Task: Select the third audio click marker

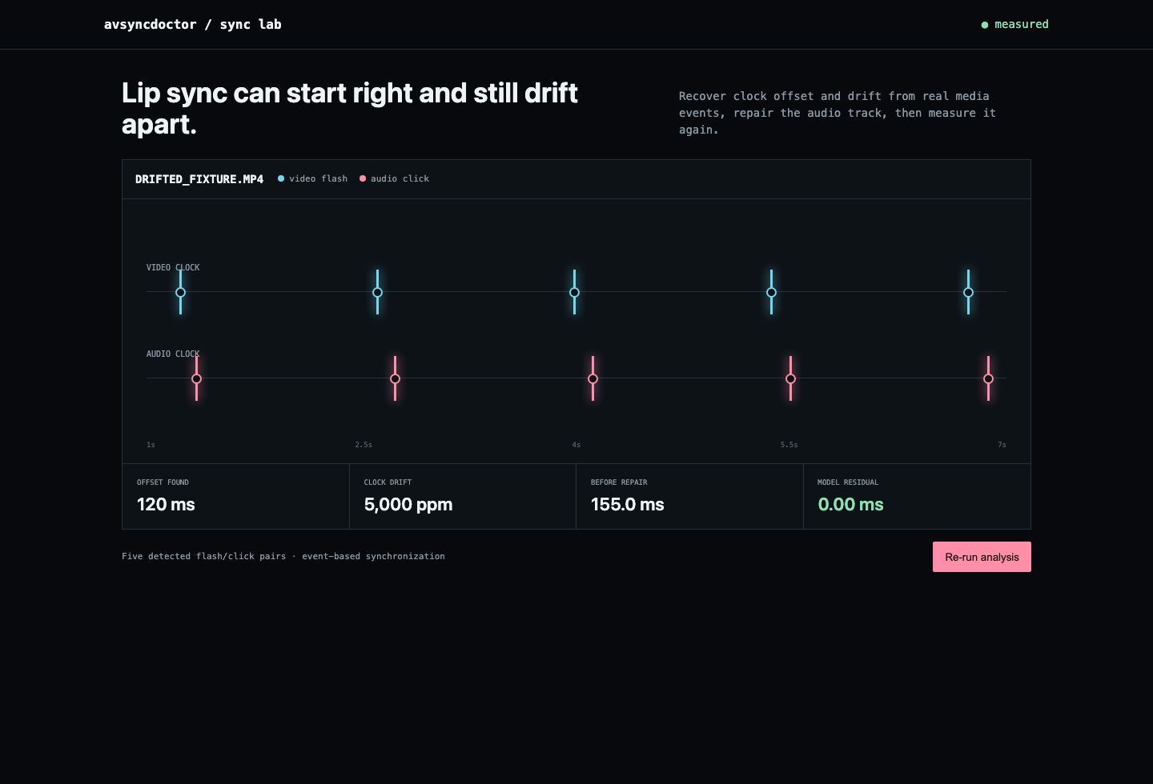Action: point(593,378)
